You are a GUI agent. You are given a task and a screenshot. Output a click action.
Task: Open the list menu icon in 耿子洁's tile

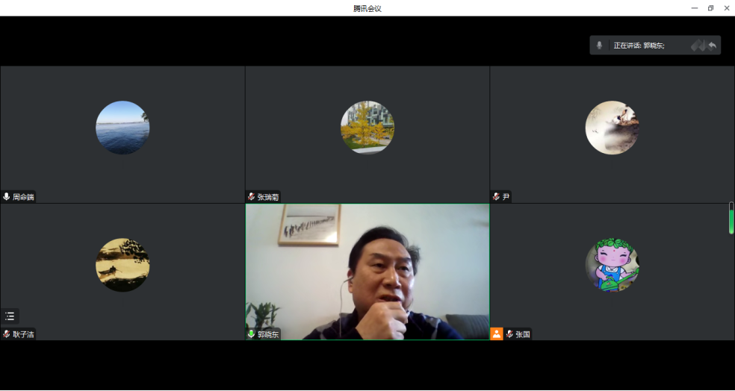pos(10,316)
